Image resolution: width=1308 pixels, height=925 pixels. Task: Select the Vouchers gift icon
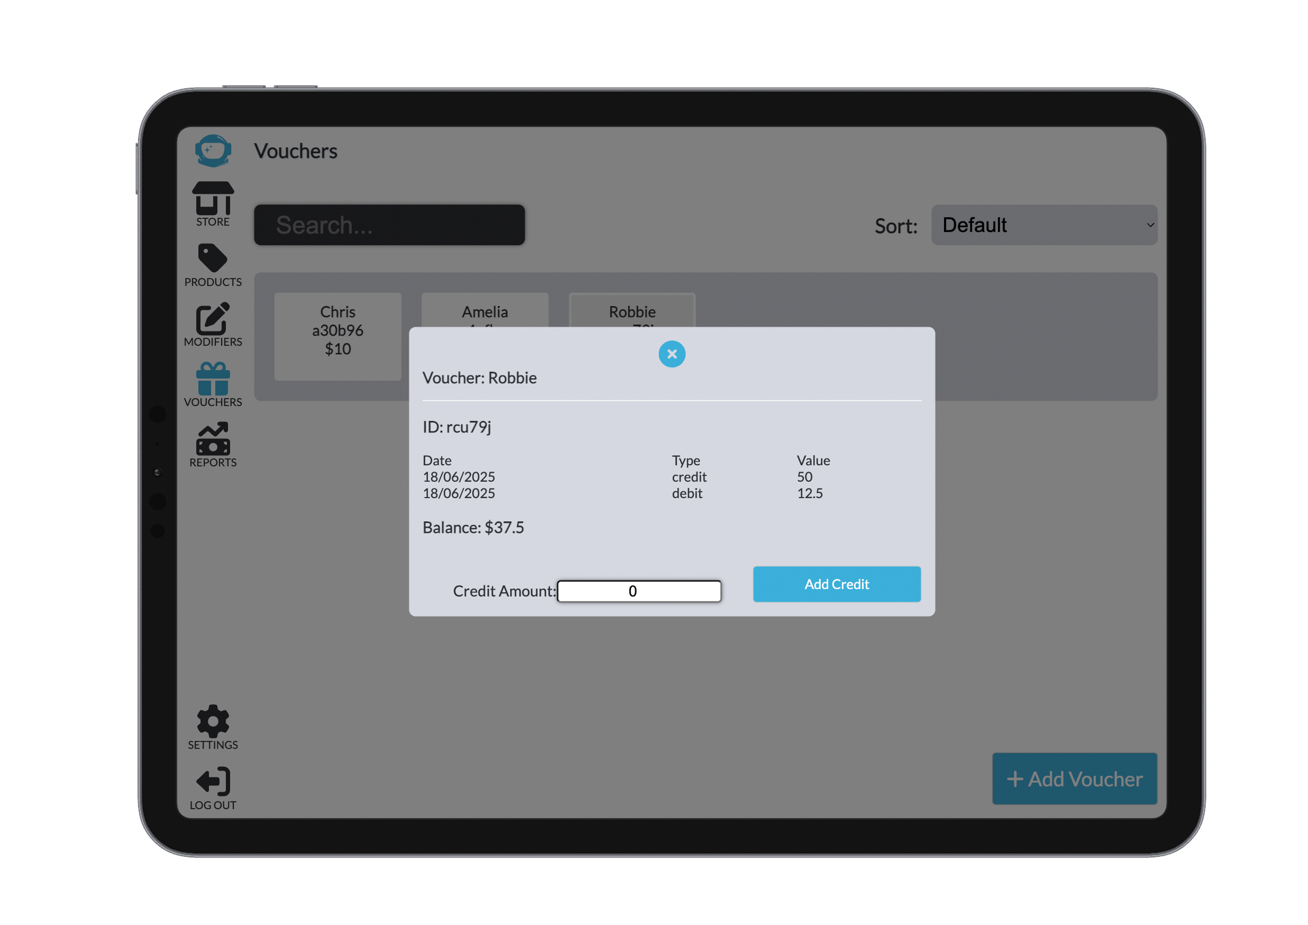(x=213, y=379)
